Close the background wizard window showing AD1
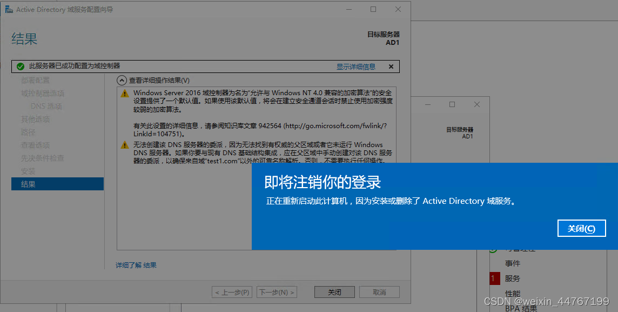The height and width of the screenshot is (312, 618). [477, 104]
